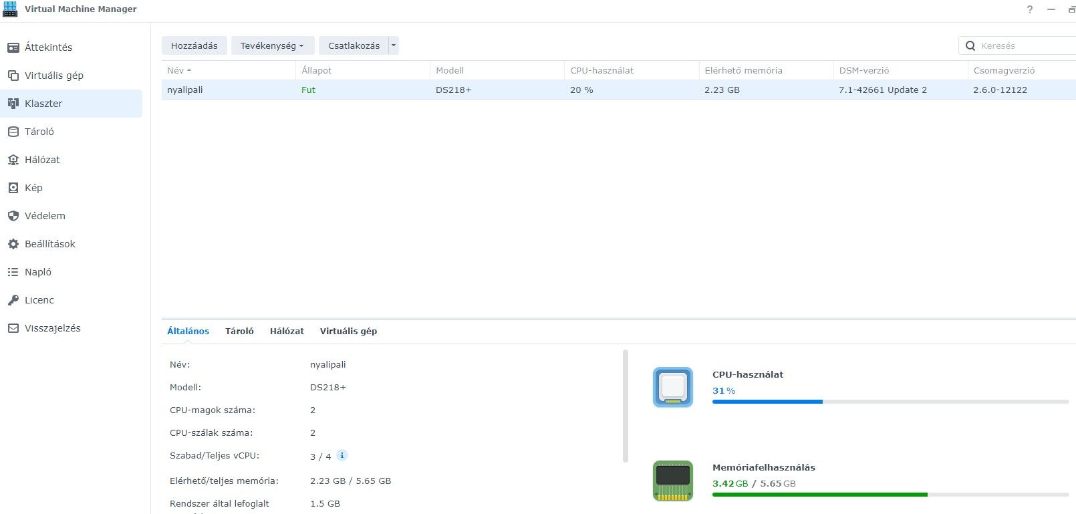Click the search magnifier icon
1076x514 pixels.
(x=970, y=46)
